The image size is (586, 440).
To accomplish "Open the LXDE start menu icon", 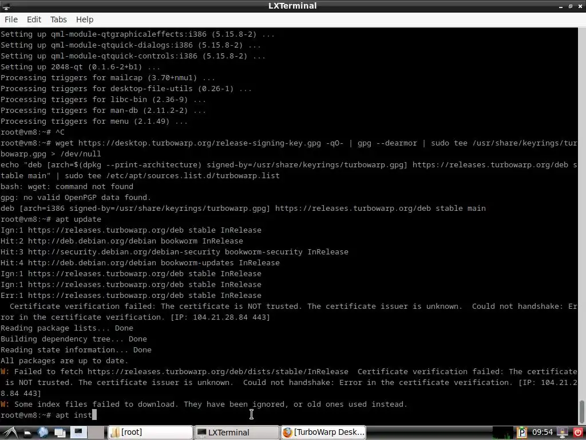I will click(x=9, y=433).
